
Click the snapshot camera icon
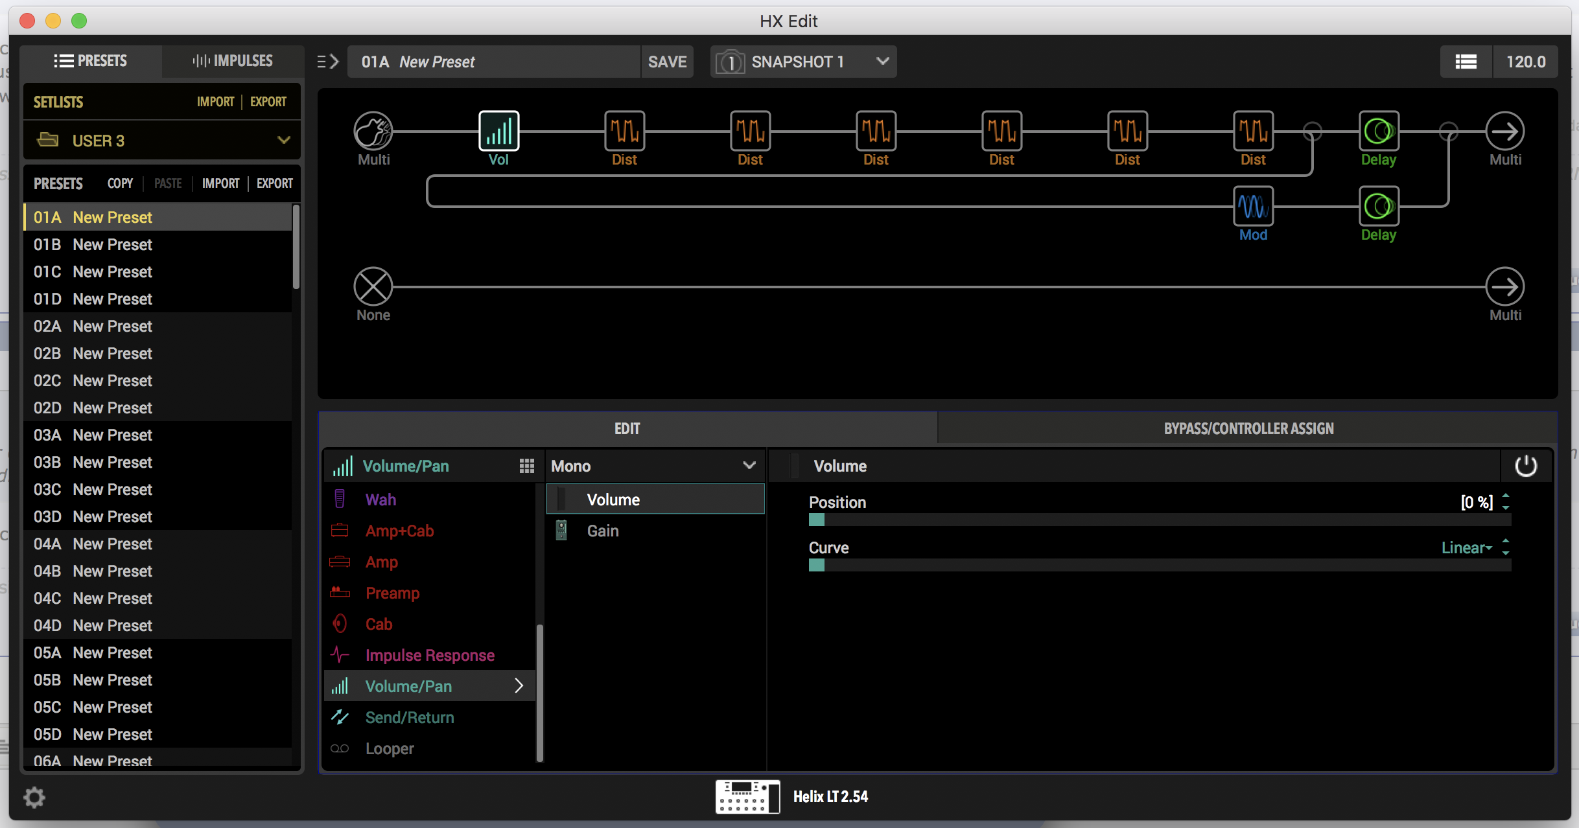[730, 62]
